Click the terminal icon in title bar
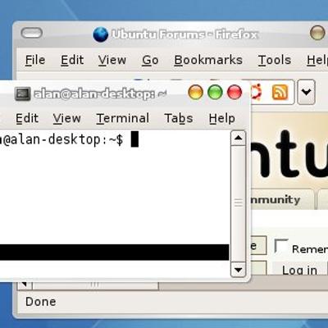 coord(22,94)
